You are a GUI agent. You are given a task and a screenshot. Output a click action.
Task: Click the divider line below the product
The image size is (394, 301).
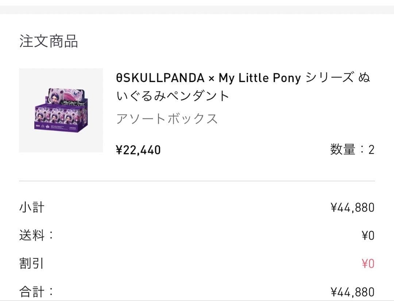tap(197, 181)
